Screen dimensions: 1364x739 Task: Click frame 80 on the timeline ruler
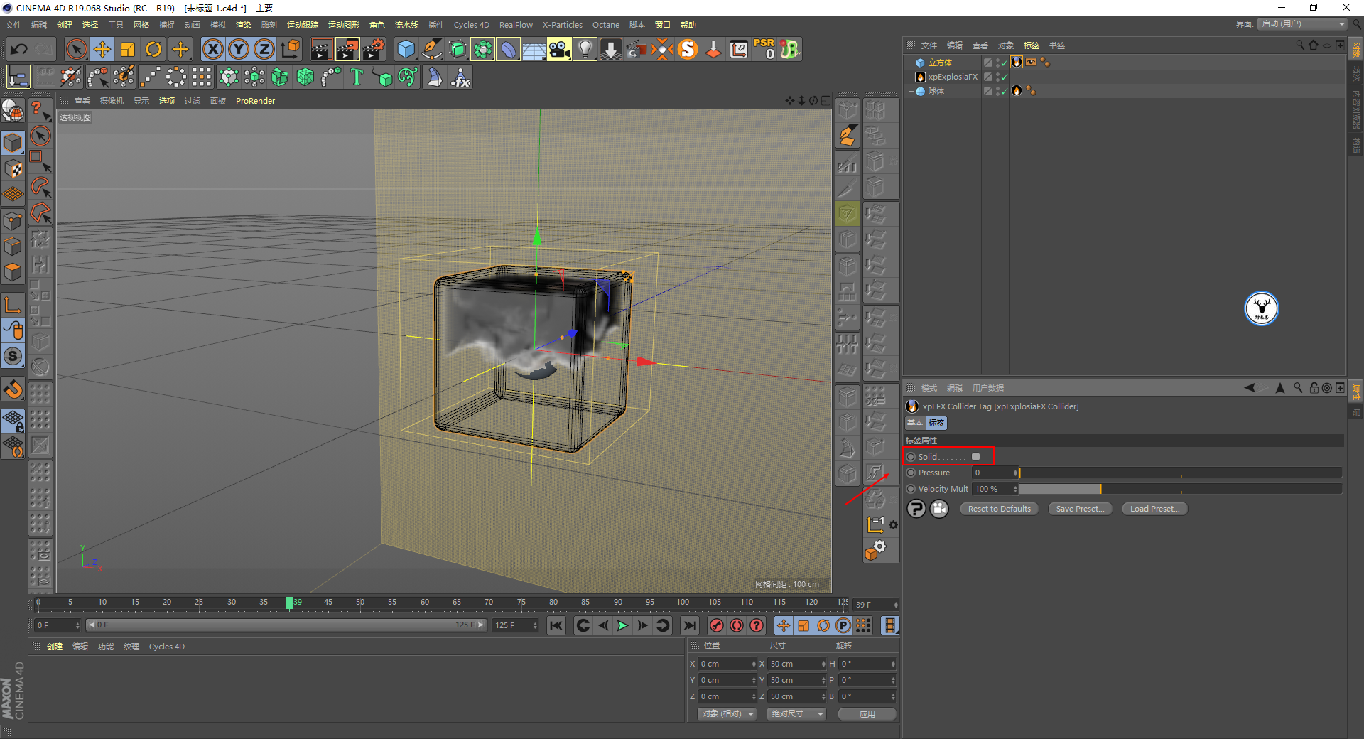tap(553, 603)
